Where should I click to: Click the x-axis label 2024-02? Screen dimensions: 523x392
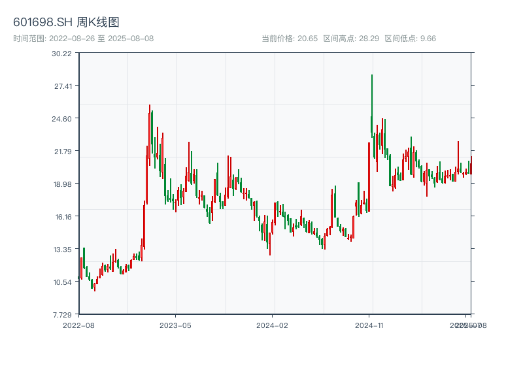(272, 325)
